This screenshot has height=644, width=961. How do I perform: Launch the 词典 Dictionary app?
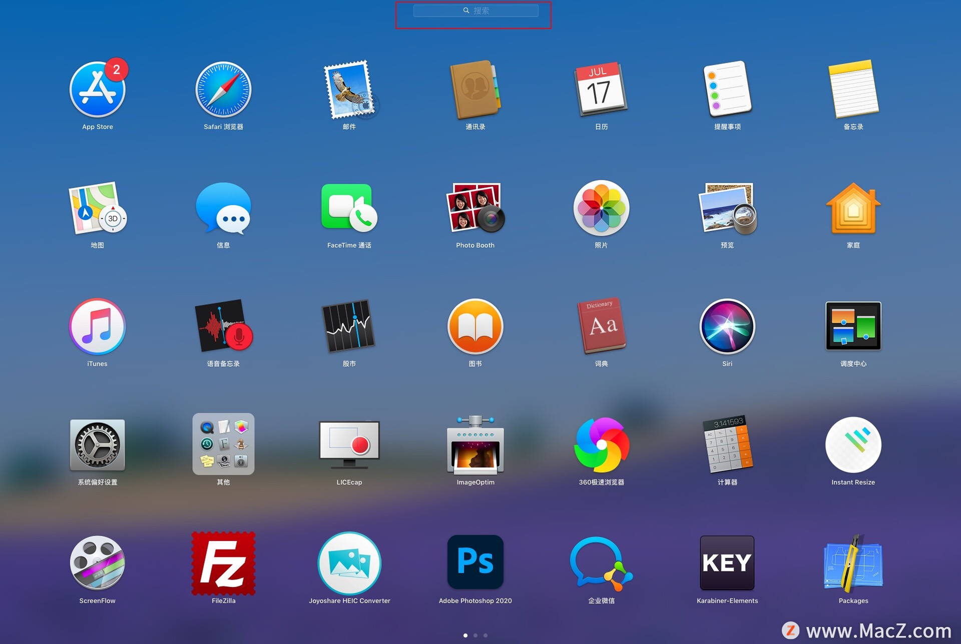tap(601, 326)
